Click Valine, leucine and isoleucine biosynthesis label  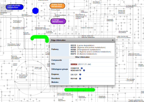coord(124,37)
